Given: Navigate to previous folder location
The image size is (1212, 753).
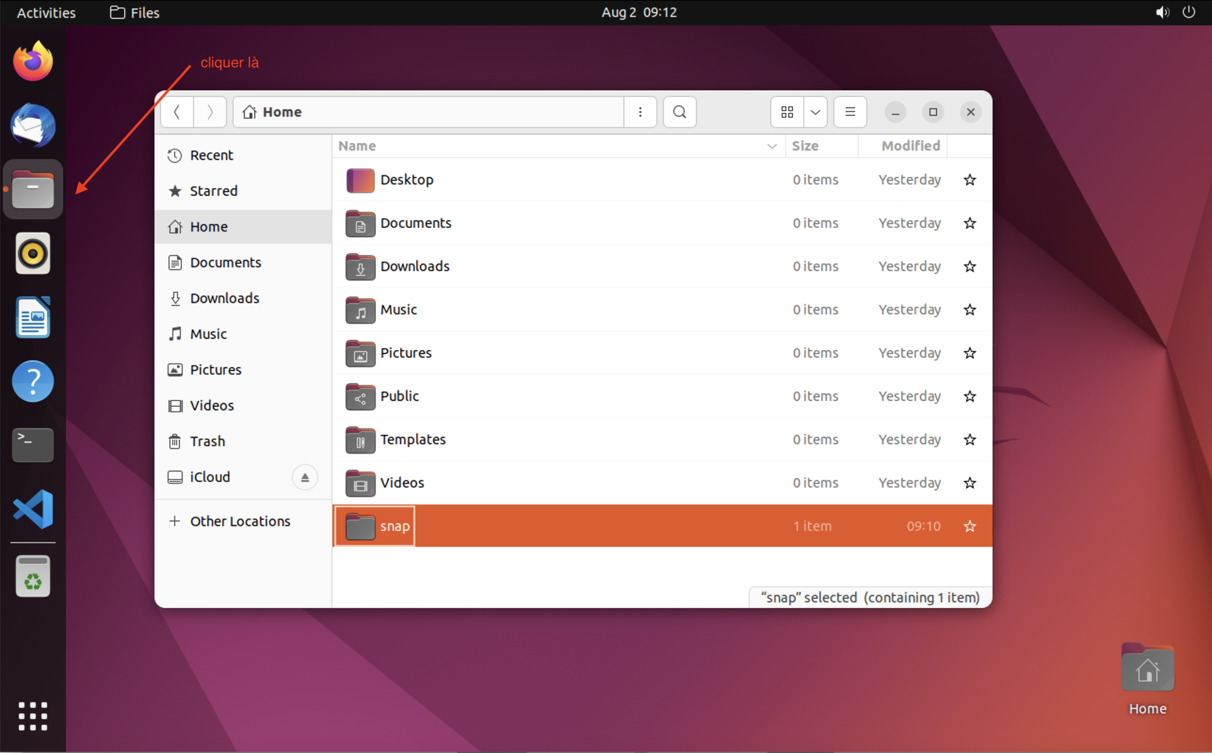Looking at the screenshot, I should [178, 111].
